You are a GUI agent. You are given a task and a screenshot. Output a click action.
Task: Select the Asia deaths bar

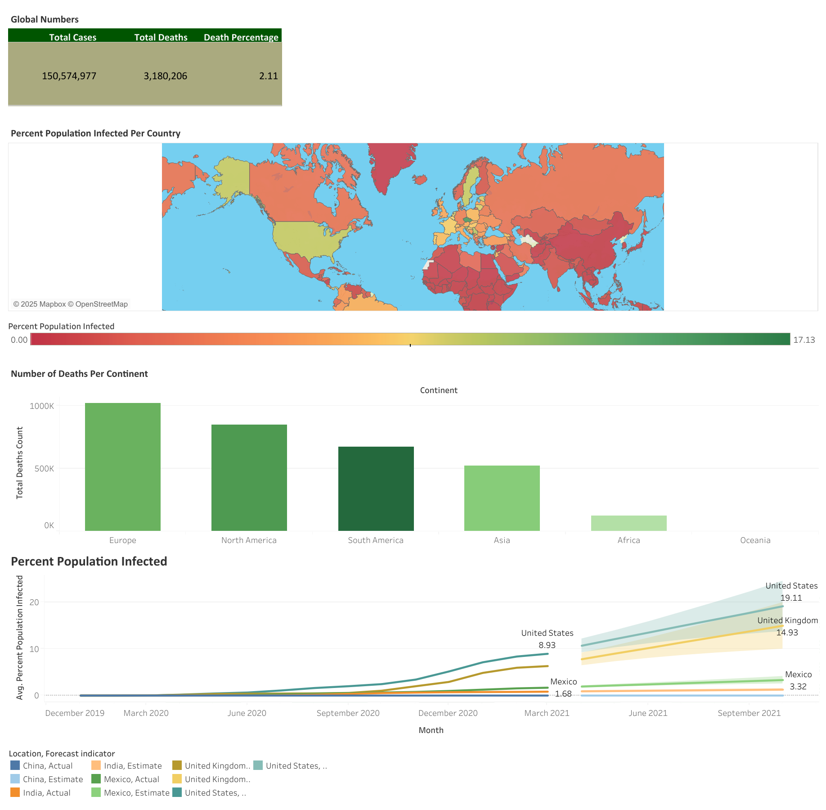502,498
